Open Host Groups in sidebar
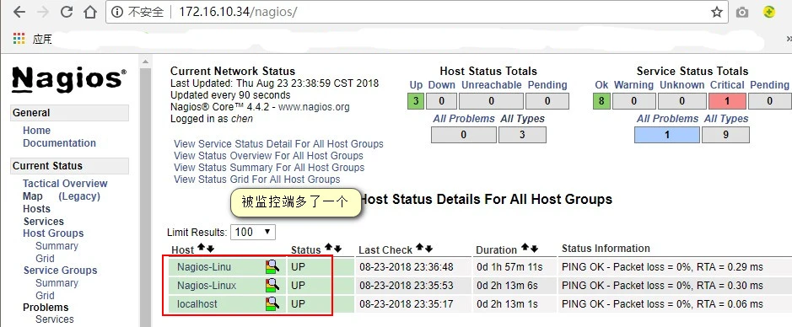Image resolution: width=792 pixels, height=327 pixels. coord(53,233)
